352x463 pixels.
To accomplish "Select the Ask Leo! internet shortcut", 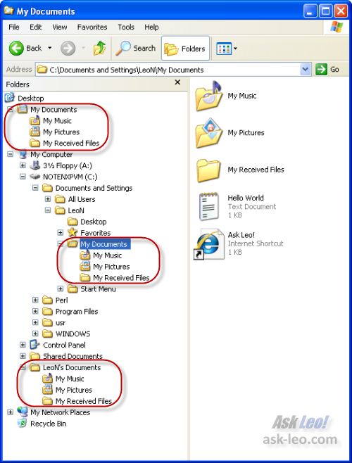I will (x=238, y=243).
